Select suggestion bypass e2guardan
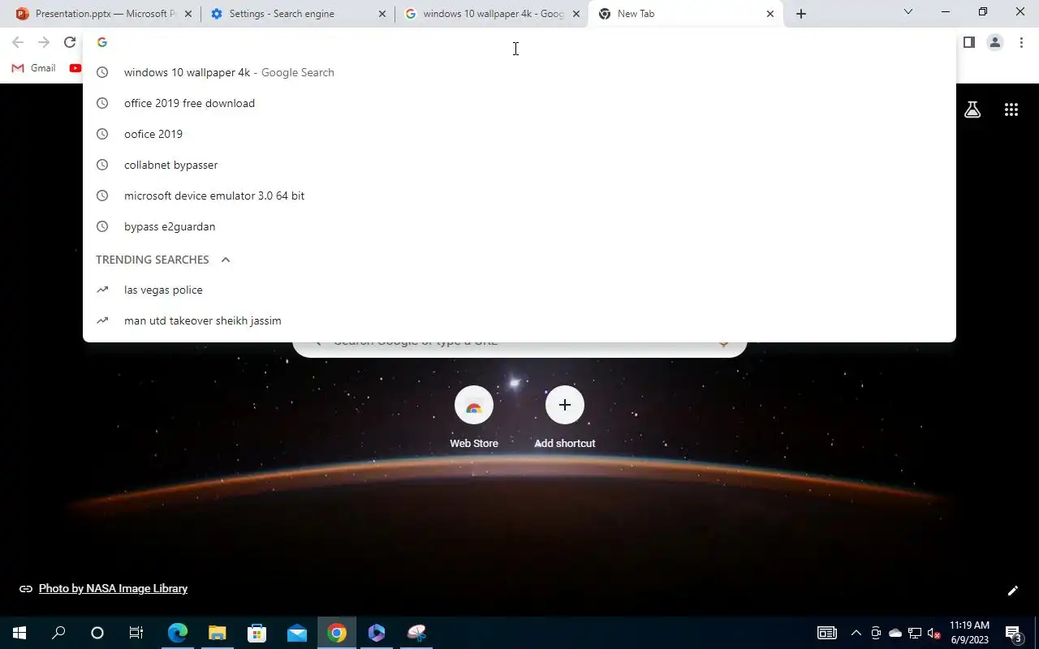The height and width of the screenshot is (649, 1039). [x=519, y=226]
